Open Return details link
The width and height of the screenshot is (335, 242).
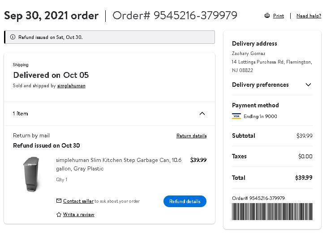pyautogui.click(x=191, y=136)
